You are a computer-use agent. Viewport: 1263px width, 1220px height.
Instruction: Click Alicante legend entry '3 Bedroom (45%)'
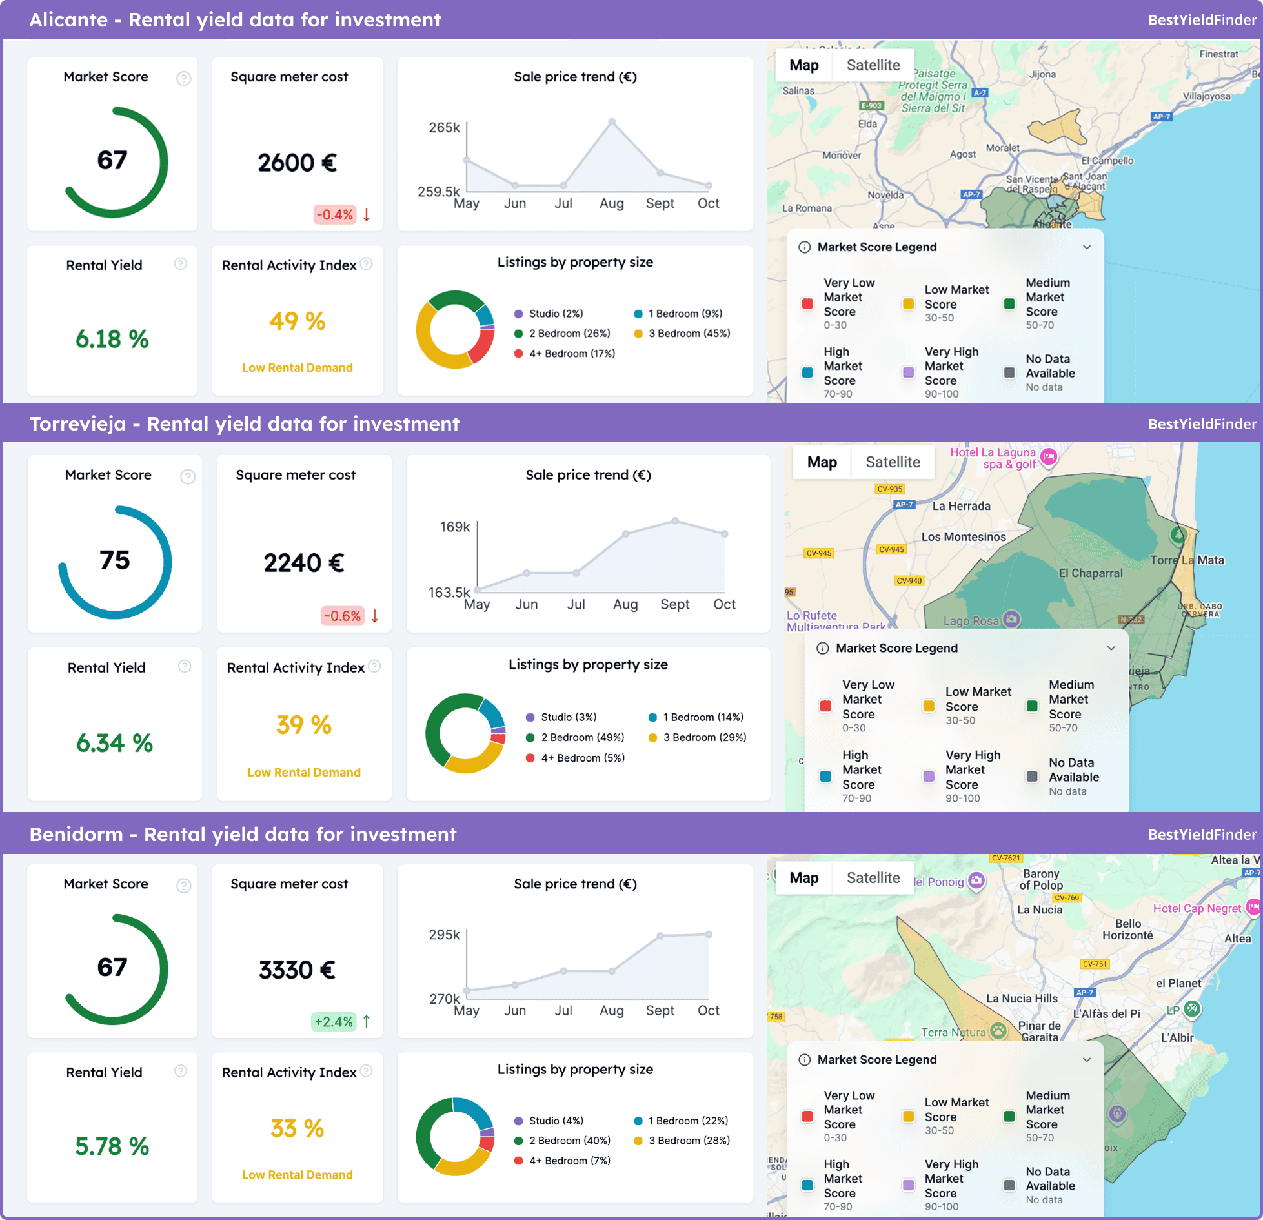pyautogui.click(x=682, y=334)
